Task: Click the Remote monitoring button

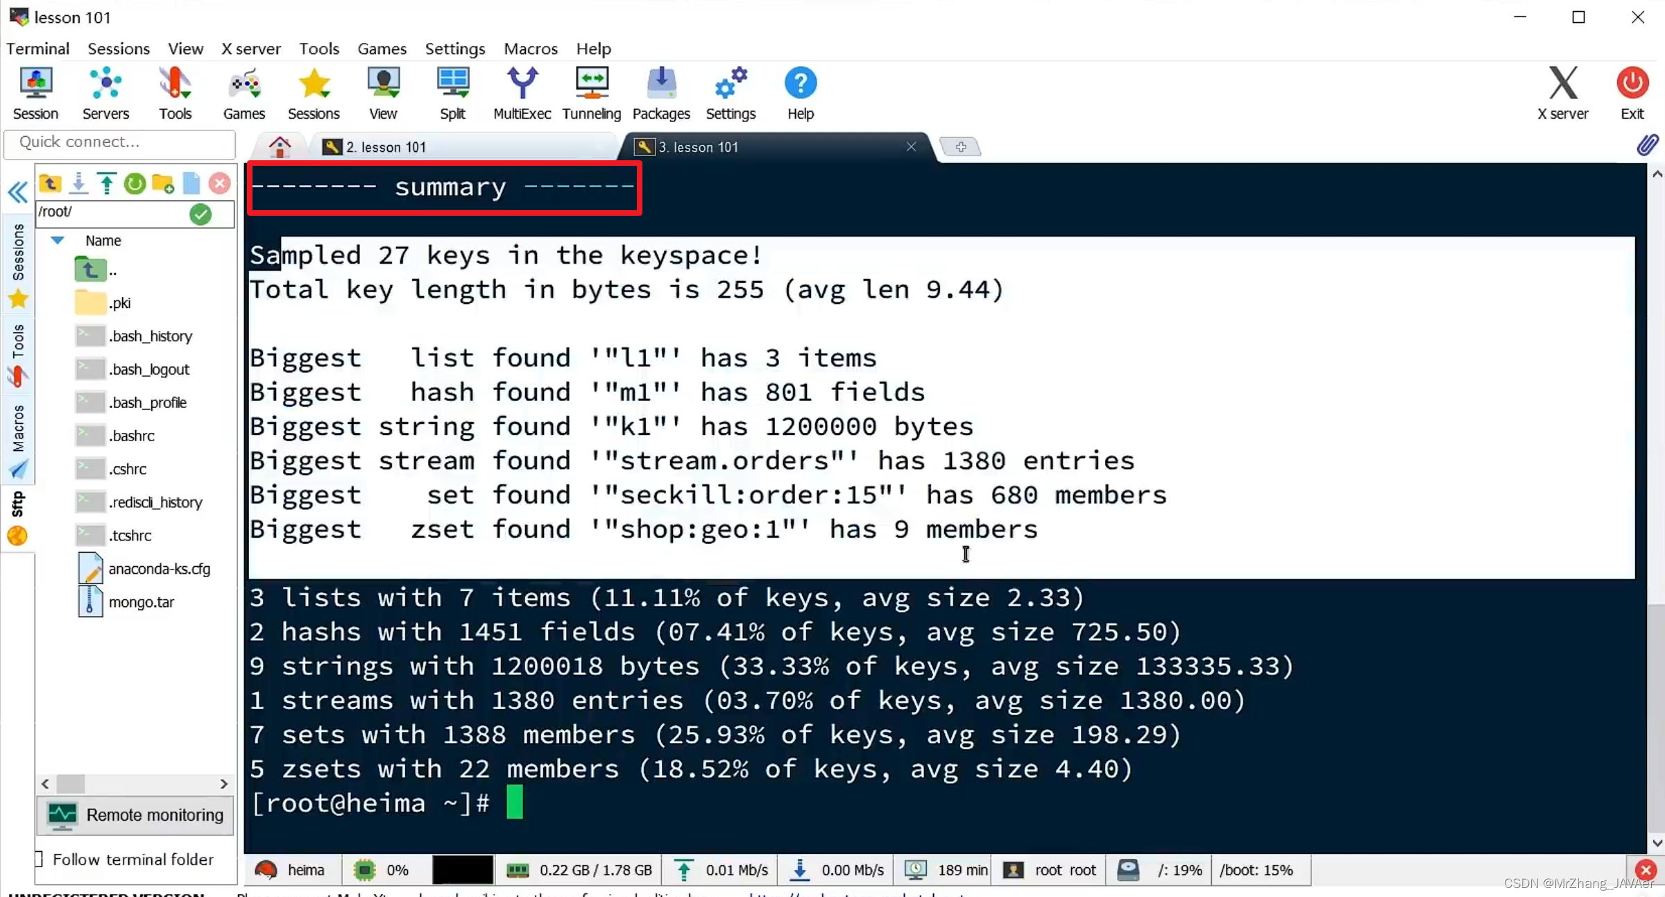Action: pyautogui.click(x=135, y=815)
